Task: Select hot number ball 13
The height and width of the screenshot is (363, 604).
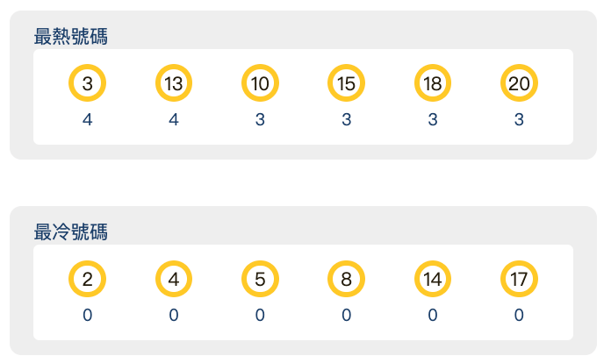Action: 174,84
